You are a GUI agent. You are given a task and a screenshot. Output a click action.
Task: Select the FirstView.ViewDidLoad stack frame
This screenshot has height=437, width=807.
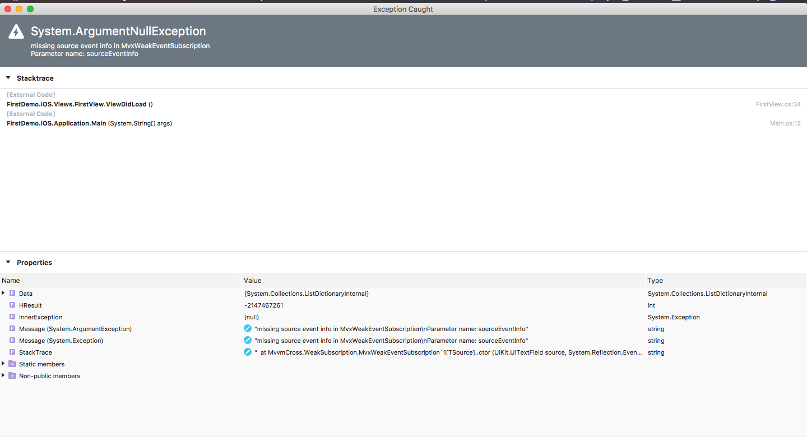click(403, 104)
